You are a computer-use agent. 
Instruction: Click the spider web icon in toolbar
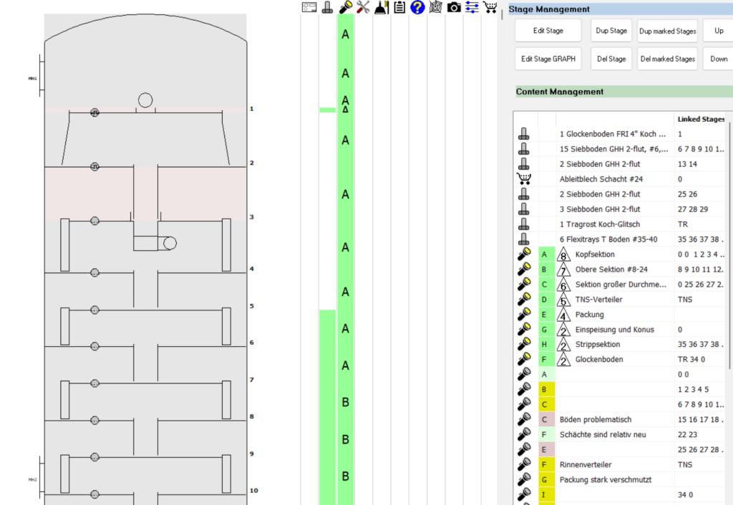point(436,8)
